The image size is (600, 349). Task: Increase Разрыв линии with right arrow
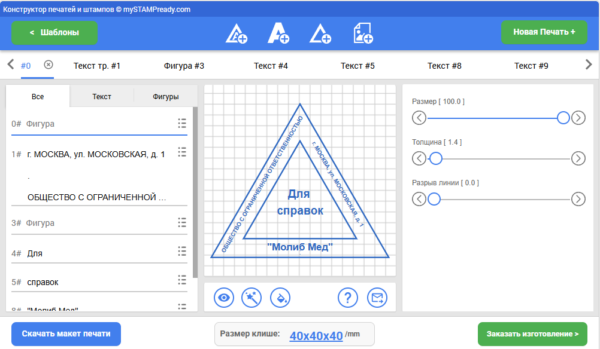[578, 199]
